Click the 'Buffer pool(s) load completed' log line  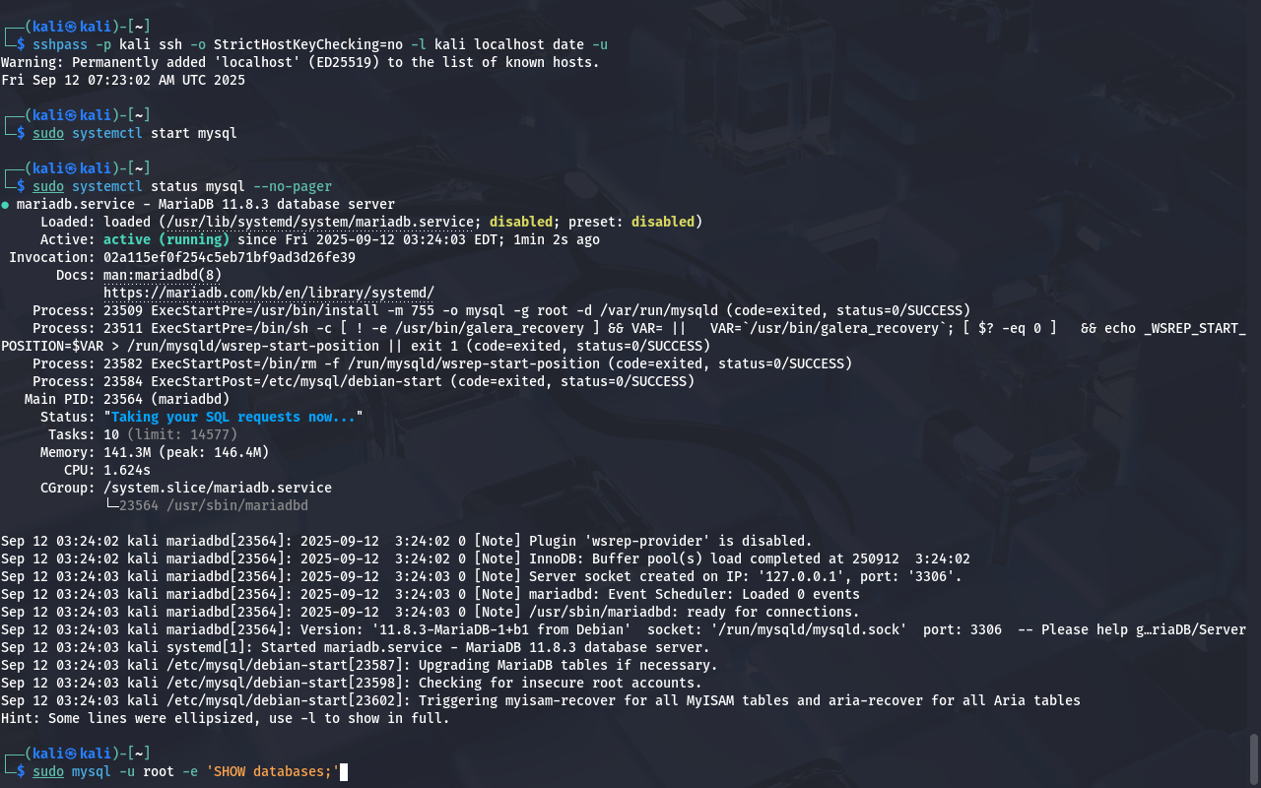[486, 558]
